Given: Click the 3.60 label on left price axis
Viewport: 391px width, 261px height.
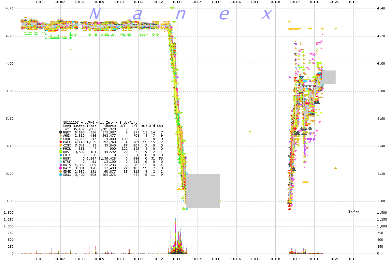Looking at the screenshot, I should click(10, 119).
